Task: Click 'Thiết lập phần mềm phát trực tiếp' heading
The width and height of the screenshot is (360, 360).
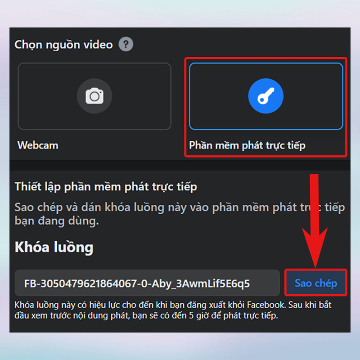Action: (x=106, y=187)
